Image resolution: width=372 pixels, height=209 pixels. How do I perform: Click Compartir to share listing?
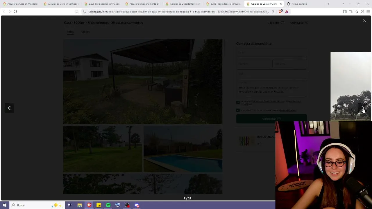point(299,23)
